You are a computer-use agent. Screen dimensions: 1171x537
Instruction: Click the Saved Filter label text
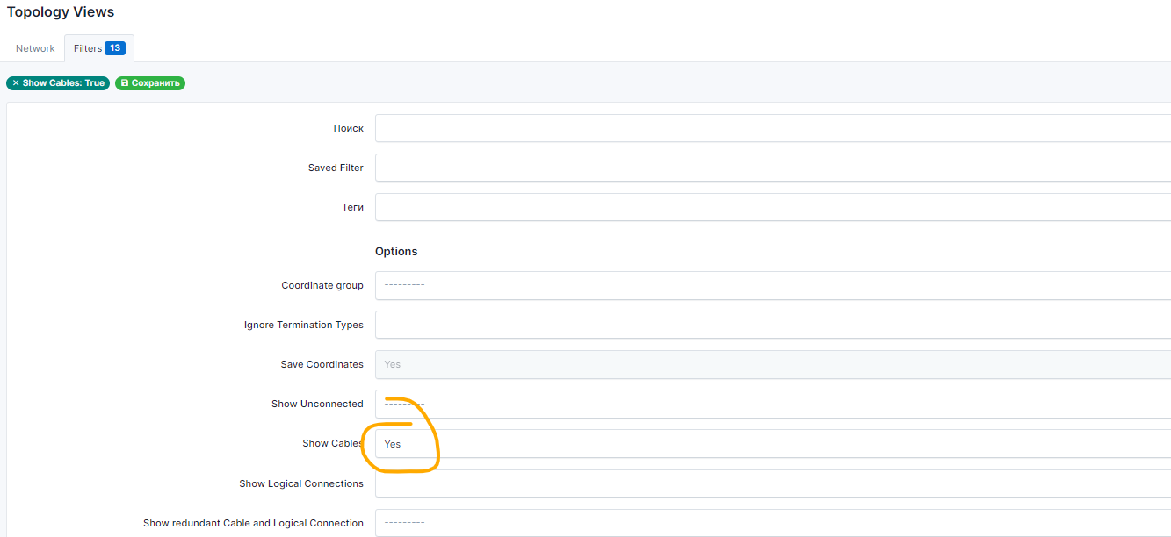coord(336,168)
